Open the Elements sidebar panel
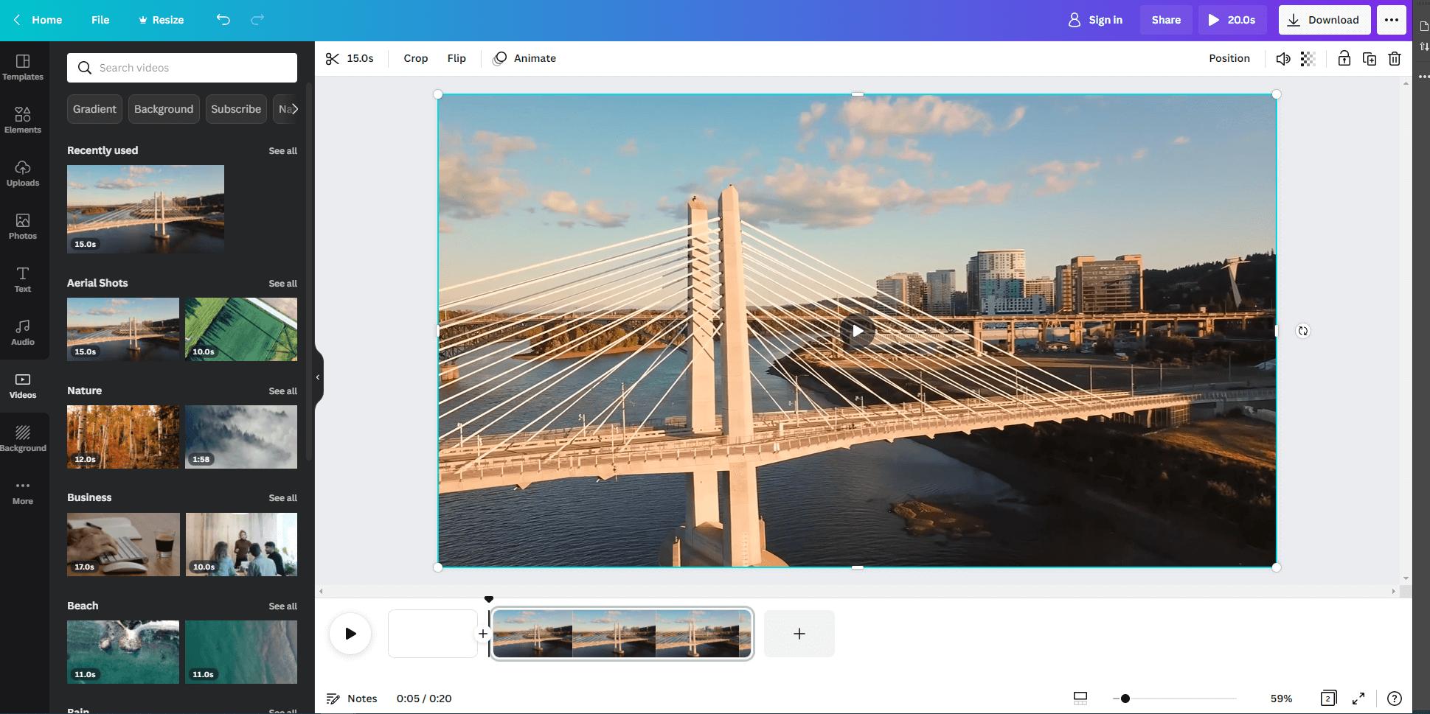This screenshot has width=1430, height=714. pos(23,121)
